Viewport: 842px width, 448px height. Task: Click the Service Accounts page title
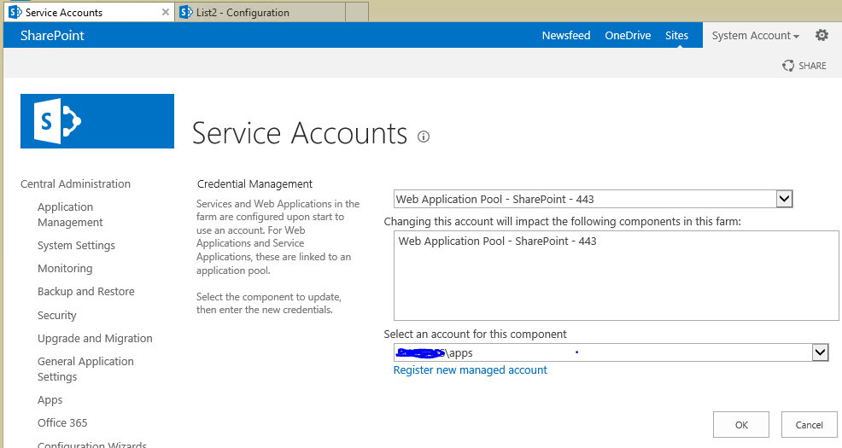tap(300, 133)
